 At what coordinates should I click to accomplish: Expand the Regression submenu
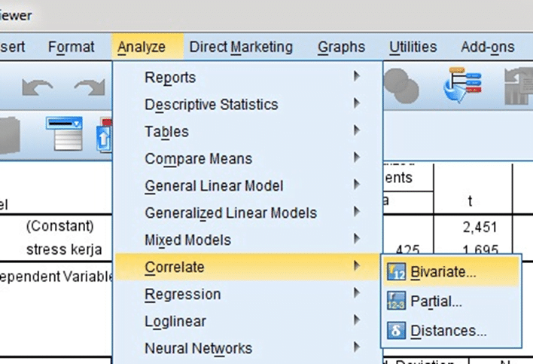[x=248, y=294]
